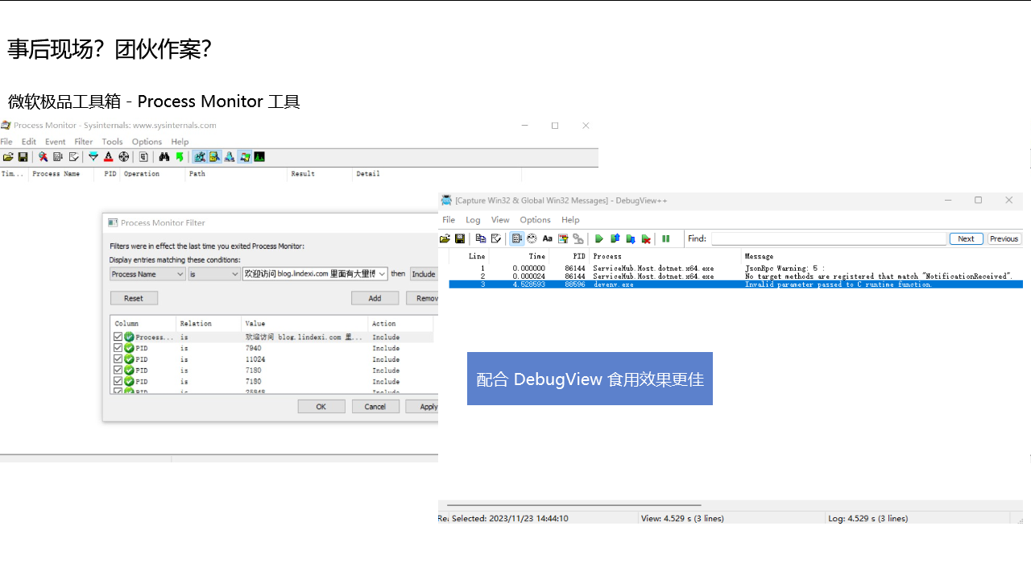Select the Highlight icon with red underlined A

click(108, 157)
